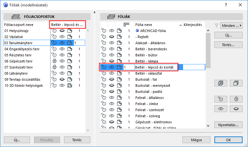The height and width of the screenshot is (147, 248).
Task: Collapse the left panel with the splitter arrow
Action: pyautogui.click(x=94, y=12)
